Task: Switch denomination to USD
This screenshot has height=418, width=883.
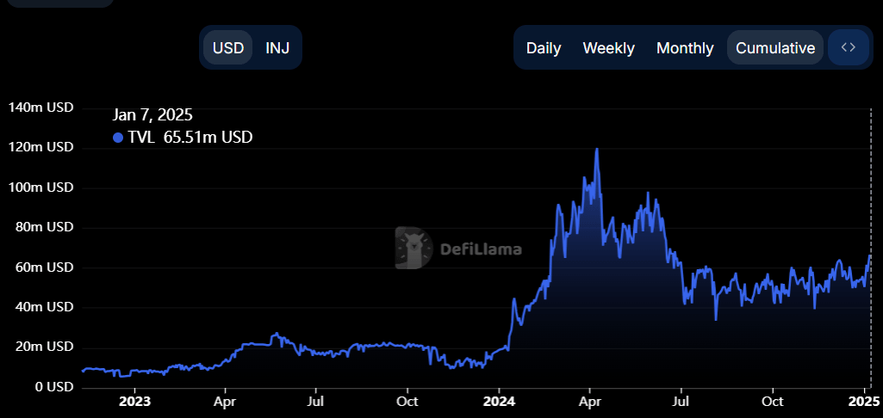Action: [x=228, y=48]
